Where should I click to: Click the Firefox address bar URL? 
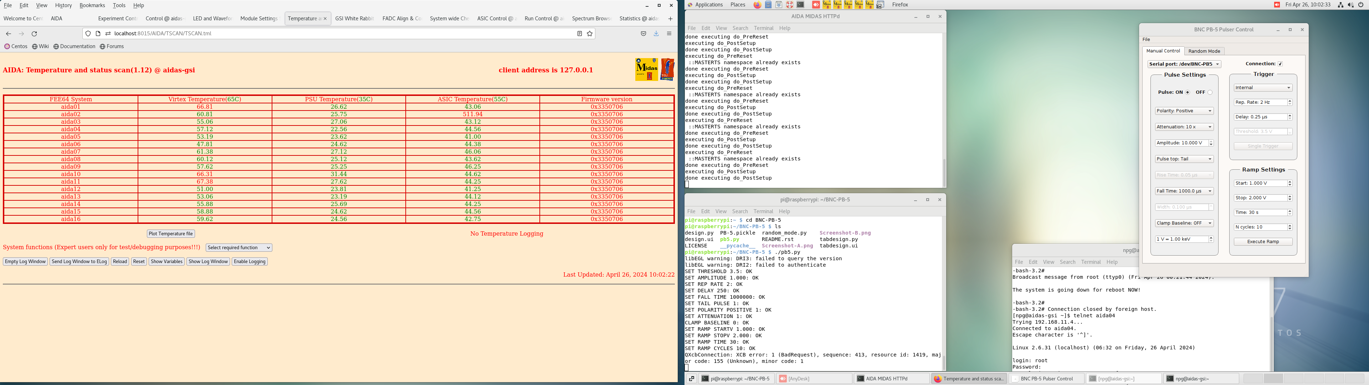pyautogui.click(x=163, y=34)
